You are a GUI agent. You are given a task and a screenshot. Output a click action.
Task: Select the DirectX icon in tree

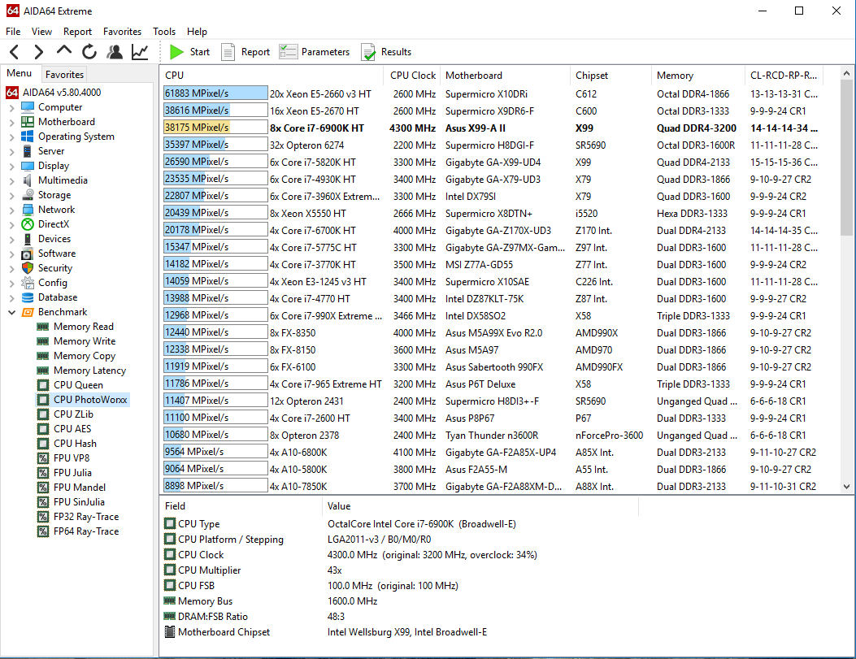point(28,224)
